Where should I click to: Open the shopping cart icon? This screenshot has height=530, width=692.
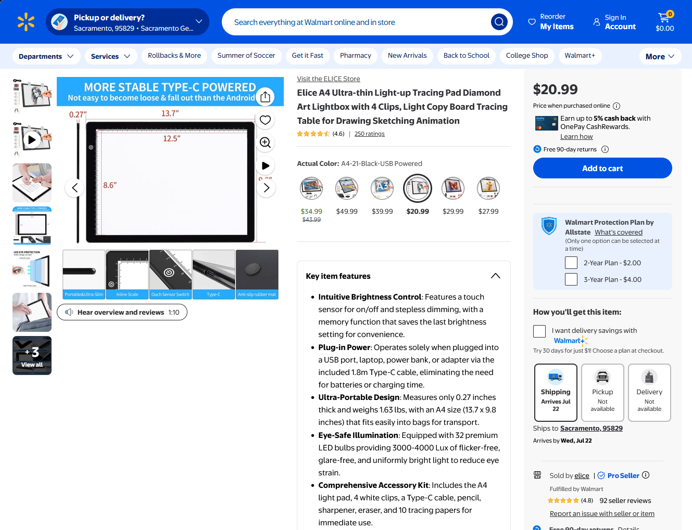click(x=664, y=17)
